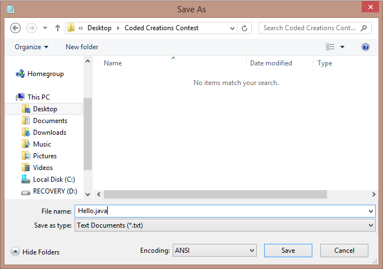383x269 pixels.
Task: Open the Help button
Action: [366, 47]
